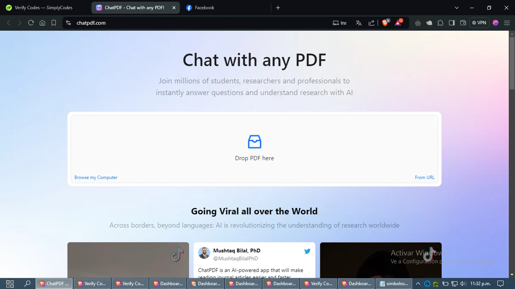Screen dimensions: 515x289
Task: Open the bird extension icon
Action: click(429, 23)
